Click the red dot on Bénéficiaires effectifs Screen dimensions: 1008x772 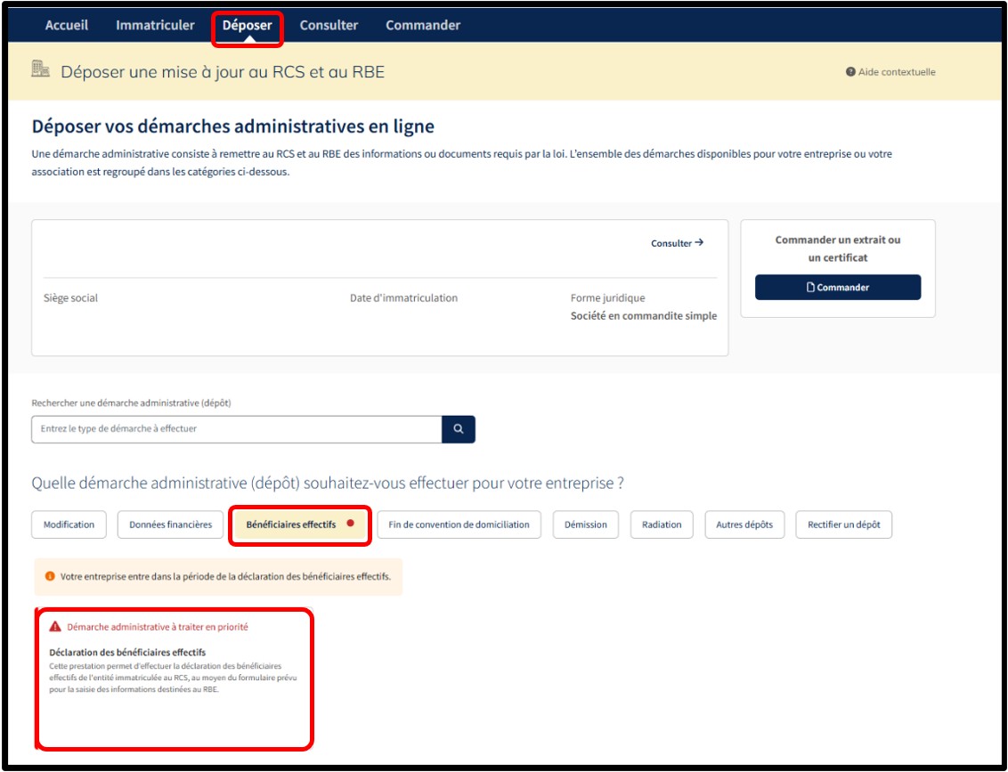coord(351,524)
